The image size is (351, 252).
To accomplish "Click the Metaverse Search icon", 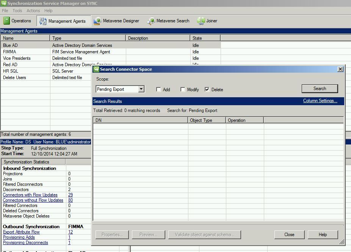I will click(x=151, y=21).
